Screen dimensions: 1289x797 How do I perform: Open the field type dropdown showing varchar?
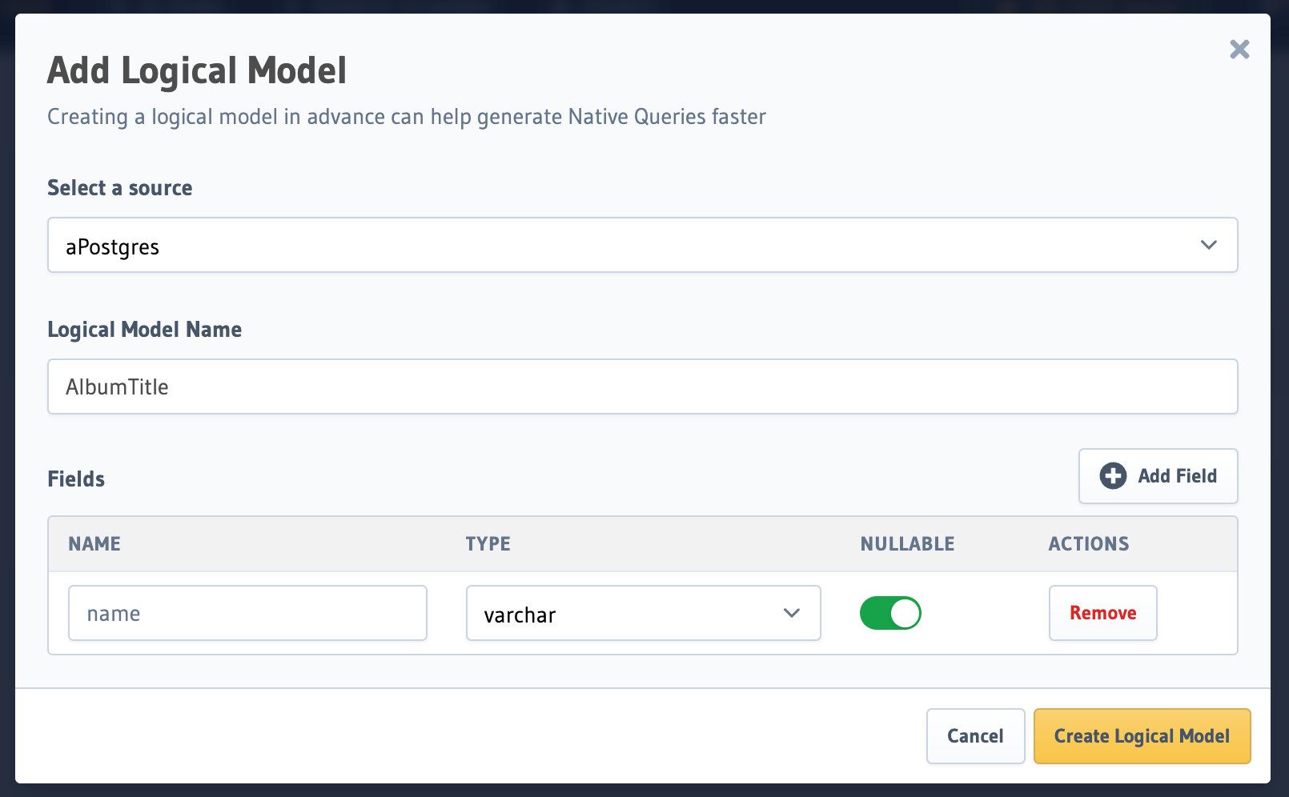(642, 613)
